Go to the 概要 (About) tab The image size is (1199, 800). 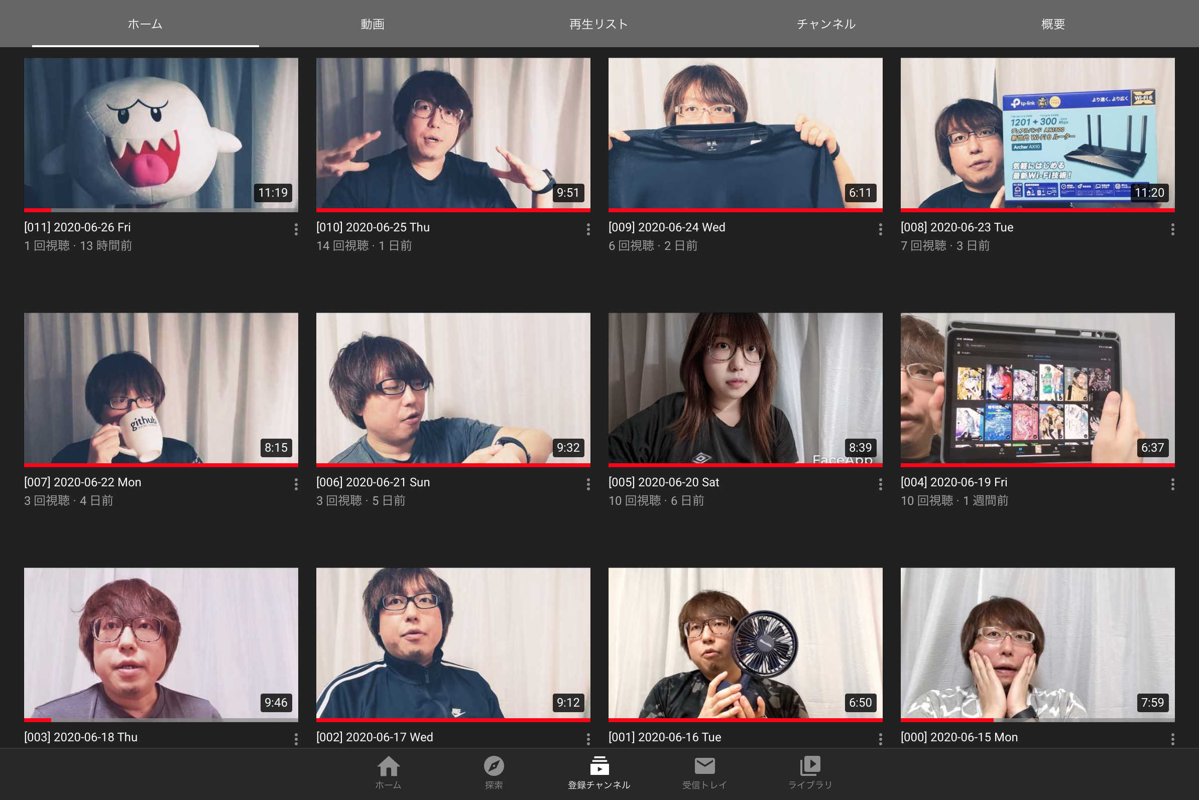pos(1052,24)
